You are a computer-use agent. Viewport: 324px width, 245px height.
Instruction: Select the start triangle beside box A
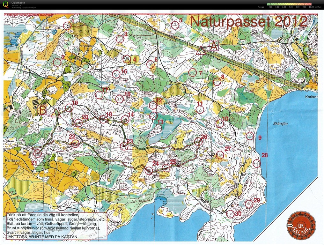click(200, 50)
